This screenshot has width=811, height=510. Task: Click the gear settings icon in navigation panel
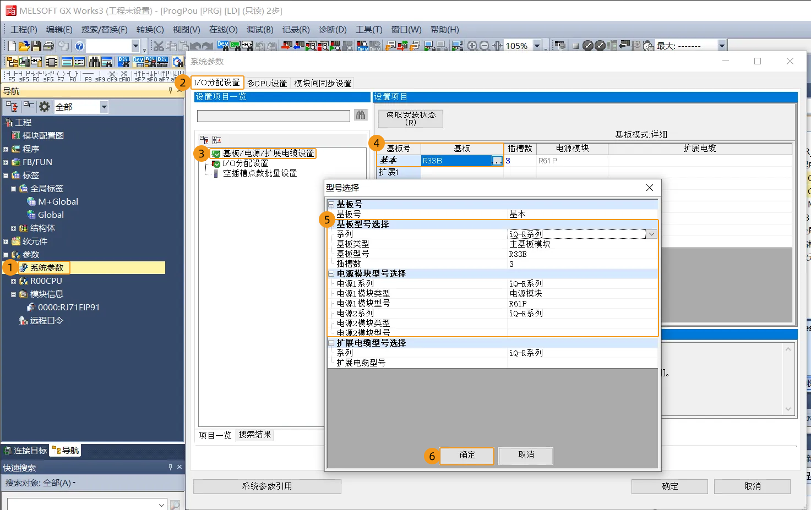tap(45, 107)
